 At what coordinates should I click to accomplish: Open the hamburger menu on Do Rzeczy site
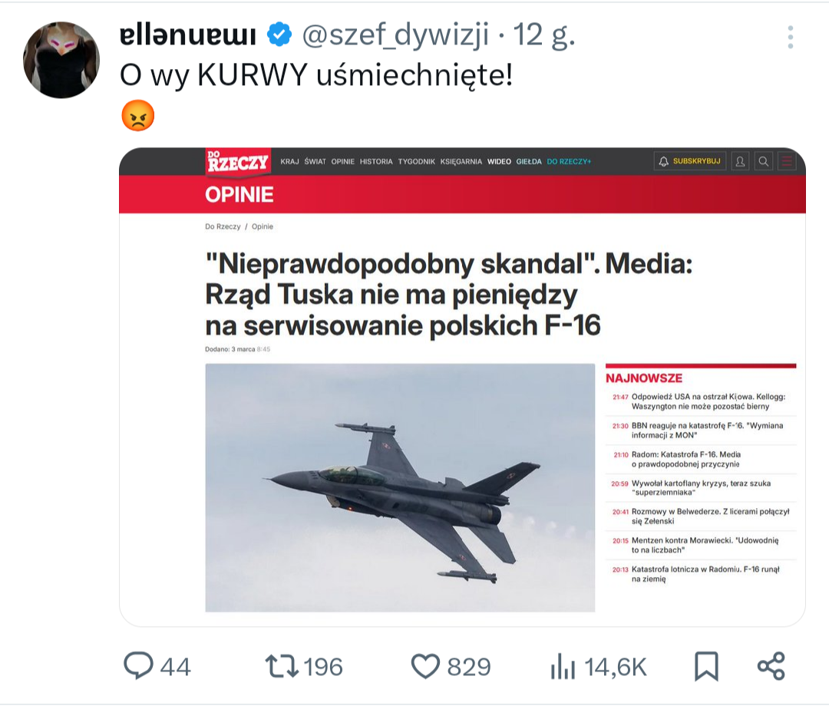[x=787, y=161]
